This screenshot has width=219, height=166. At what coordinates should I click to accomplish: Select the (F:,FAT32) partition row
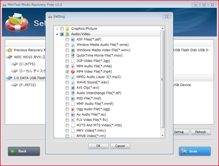(25, 85)
